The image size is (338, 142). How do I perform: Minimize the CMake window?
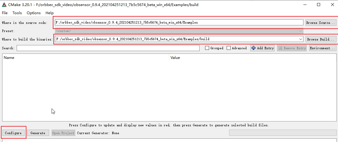pyautogui.click(x=305, y=5)
